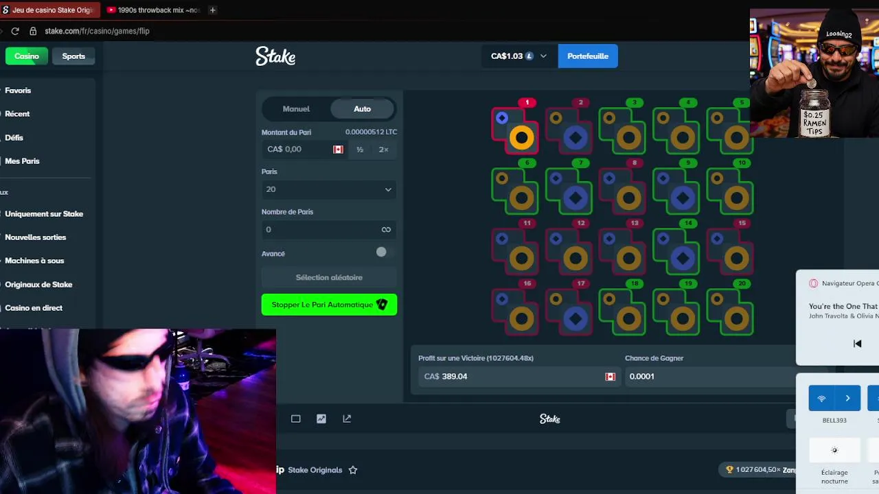Pick card number 12 in the grid
Viewport: 879px width, 494px height.
click(569, 251)
